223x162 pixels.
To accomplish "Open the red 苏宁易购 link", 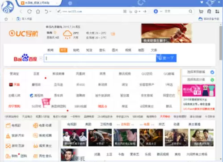I will 14,106.
